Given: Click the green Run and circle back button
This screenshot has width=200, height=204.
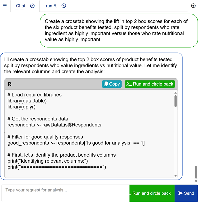Looking at the screenshot, I should tap(151, 193).
